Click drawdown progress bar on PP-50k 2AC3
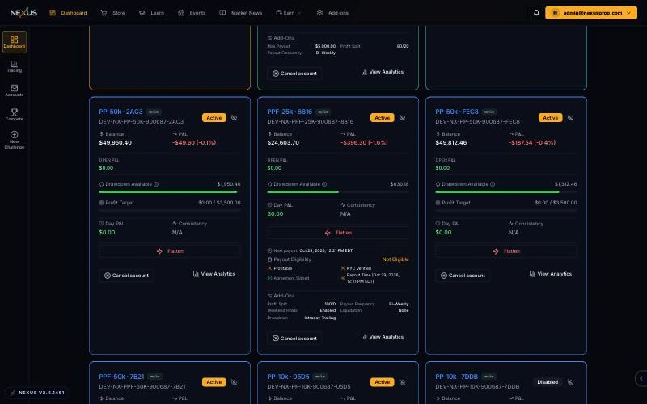 pyautogui.click(x=170, y=191)
